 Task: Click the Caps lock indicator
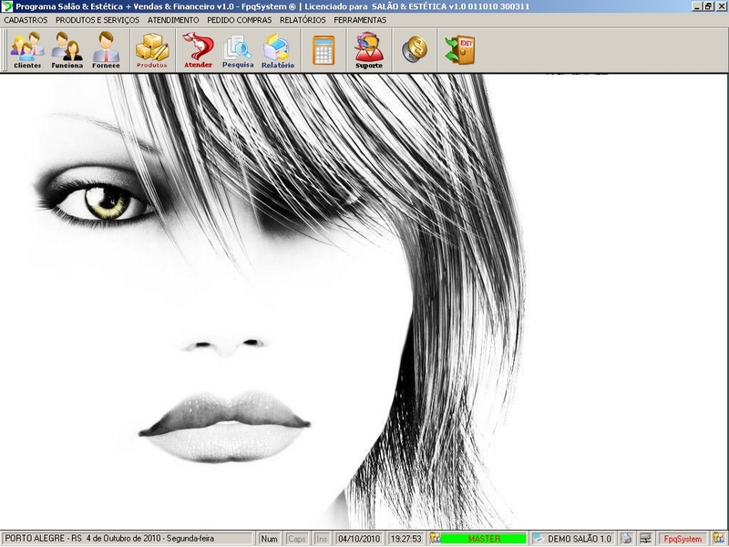[x=297, y=539]
